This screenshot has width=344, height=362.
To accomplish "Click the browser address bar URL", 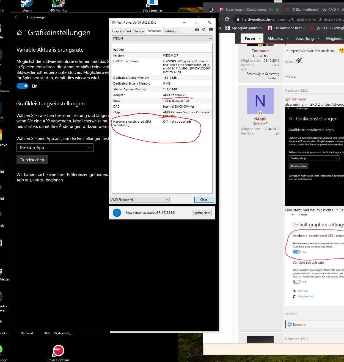I will tap(293, 19).
